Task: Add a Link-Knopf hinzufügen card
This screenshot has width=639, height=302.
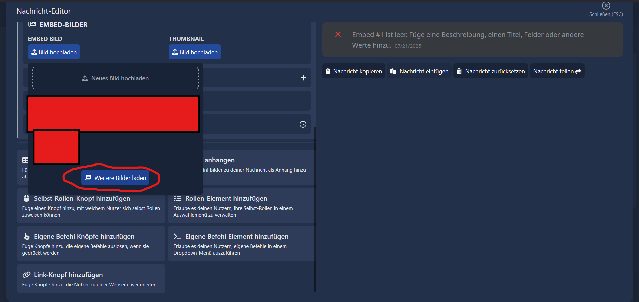Action: click(x=91, y=279)
